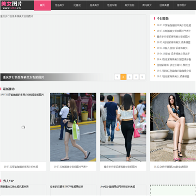Image resolution: width=196 pixels, height=196 pixels.
Task: Open the 性感车模 nav item
Action: point(112,5)
